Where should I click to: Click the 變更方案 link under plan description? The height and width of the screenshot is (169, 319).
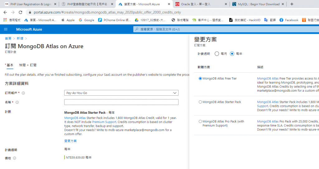coord(70,141)
